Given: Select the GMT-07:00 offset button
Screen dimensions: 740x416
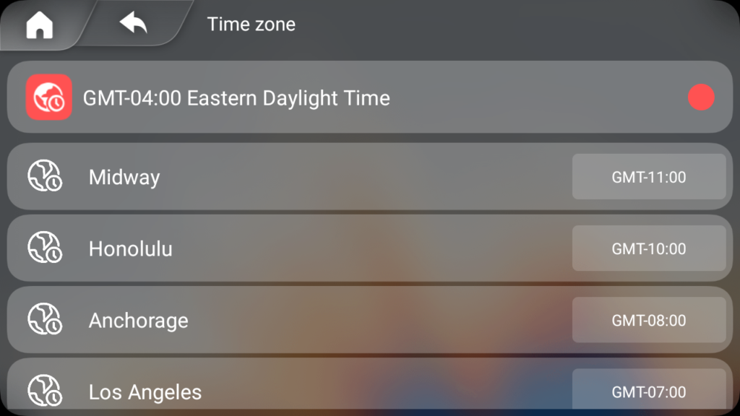Looking at the screenshot, I should pyautogui.click(x=649, y=389).
